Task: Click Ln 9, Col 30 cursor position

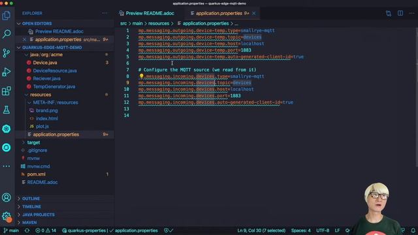Action: (261, 230)
